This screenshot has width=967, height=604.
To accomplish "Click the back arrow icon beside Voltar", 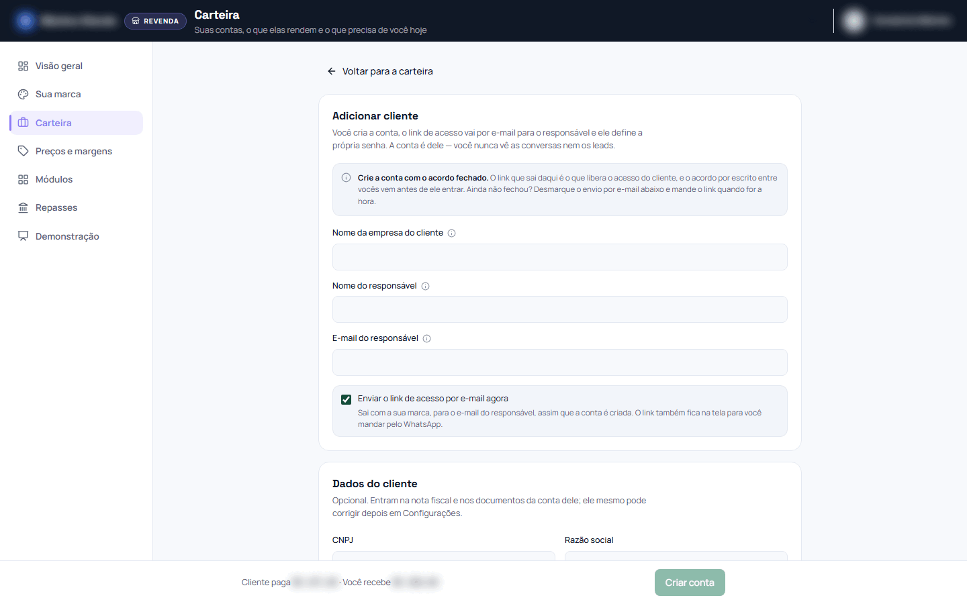I will click(x=331, y=71).
